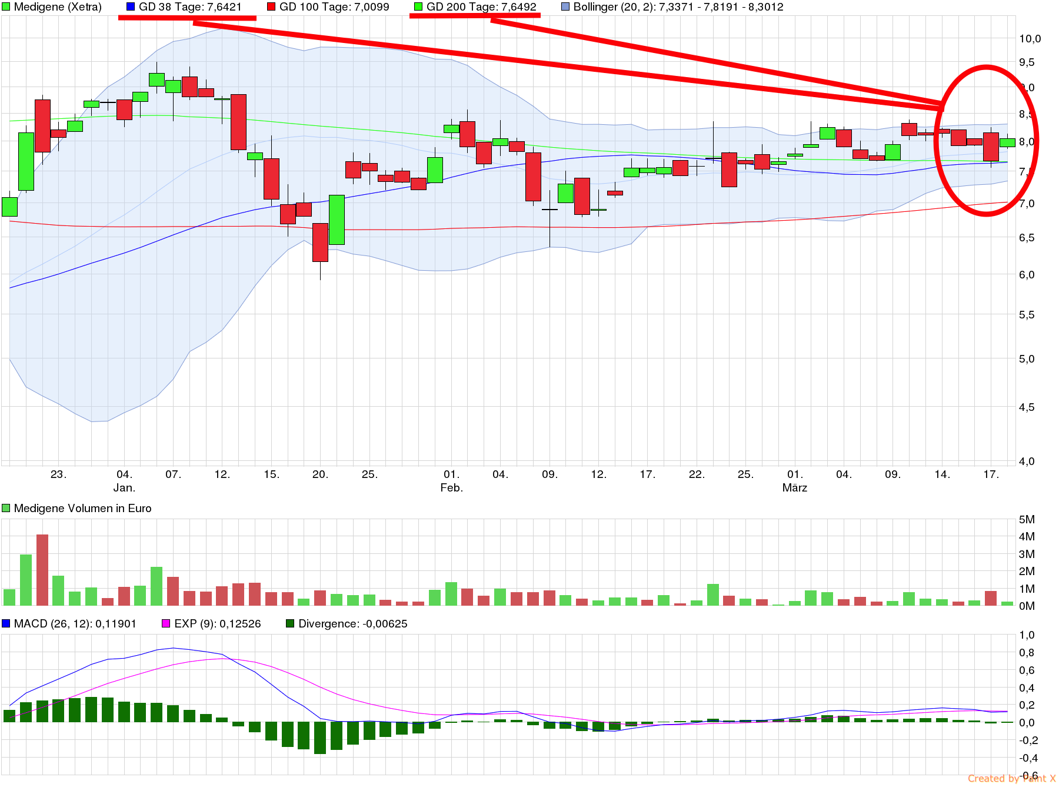Click the '9,5' price axis label

tap(1027, 62)
